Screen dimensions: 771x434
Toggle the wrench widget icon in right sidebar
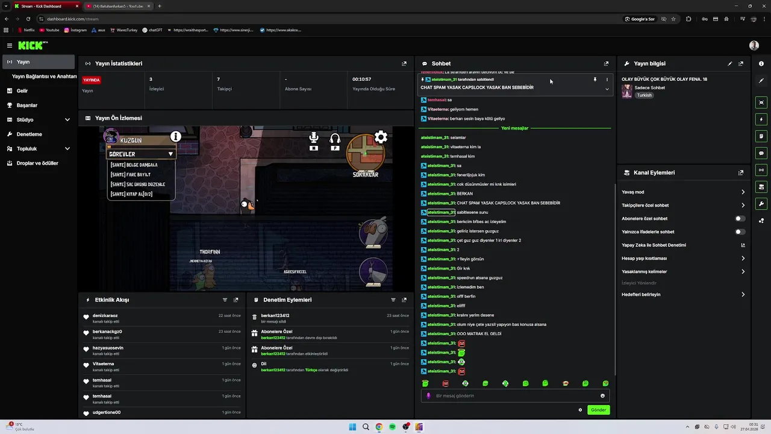761,204
